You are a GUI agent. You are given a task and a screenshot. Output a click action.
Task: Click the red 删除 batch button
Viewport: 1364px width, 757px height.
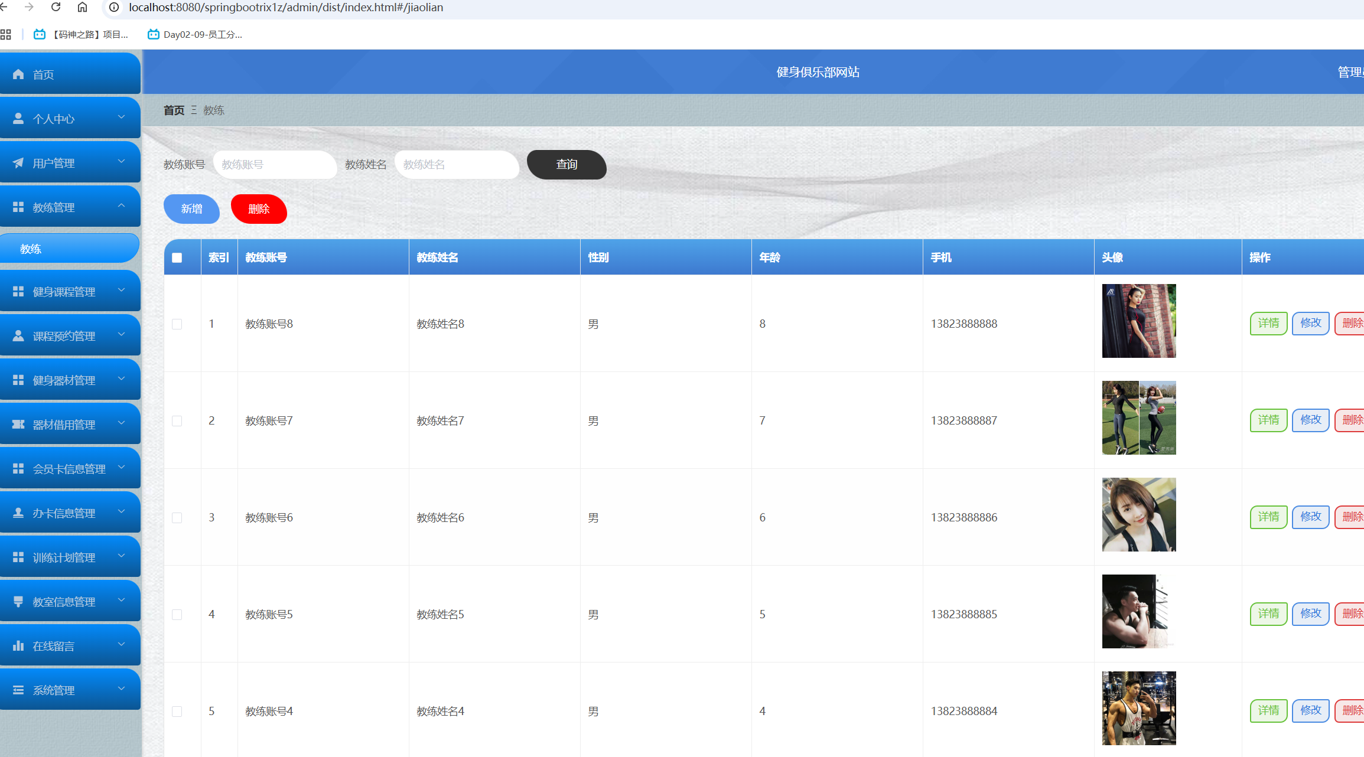point(259,209)
